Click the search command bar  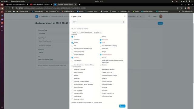coord(136,16)
